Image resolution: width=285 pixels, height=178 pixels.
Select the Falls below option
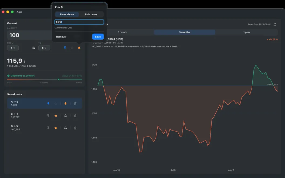coord(91,14)
